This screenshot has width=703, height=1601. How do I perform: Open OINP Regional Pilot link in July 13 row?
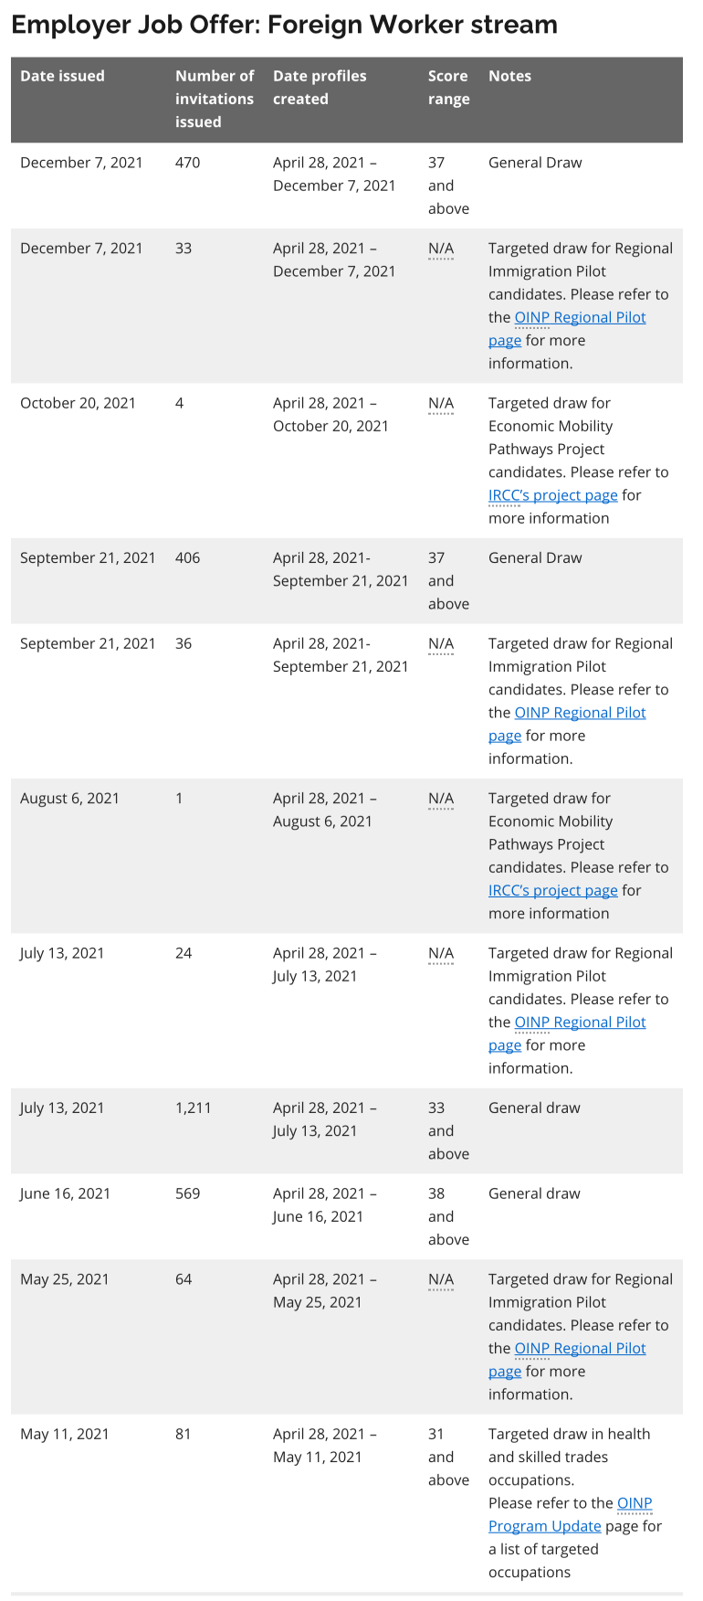point(580,1022)
